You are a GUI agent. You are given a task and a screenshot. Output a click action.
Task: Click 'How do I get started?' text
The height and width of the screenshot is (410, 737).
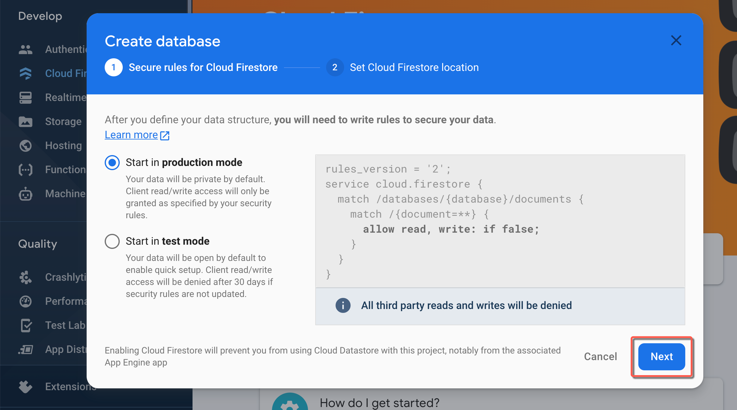point(380,403)
